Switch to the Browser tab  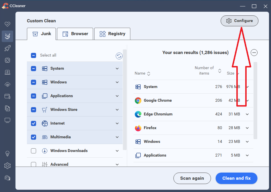tap(75, 34)
